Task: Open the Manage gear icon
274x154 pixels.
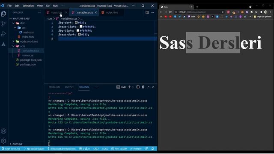Action: pos(3,141)
